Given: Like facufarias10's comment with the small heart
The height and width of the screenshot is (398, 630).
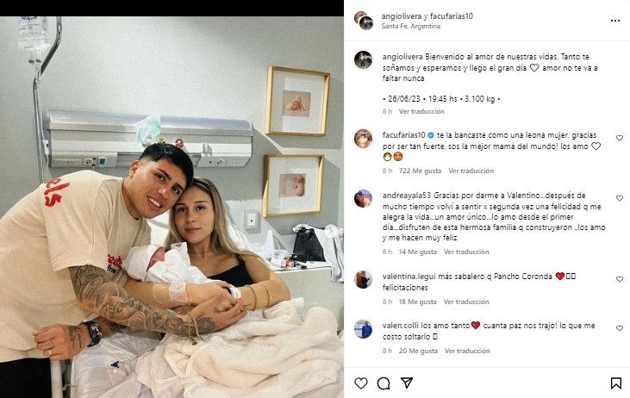Looking at the screenshot, I should (620, 138).
